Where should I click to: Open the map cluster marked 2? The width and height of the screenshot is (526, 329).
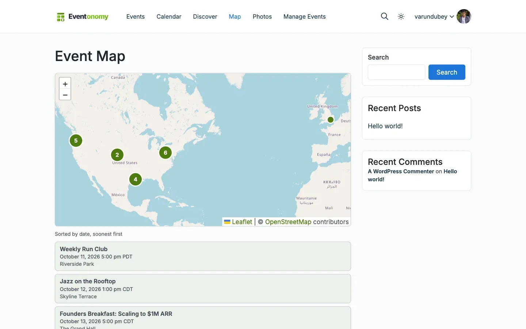coord(117,155)
